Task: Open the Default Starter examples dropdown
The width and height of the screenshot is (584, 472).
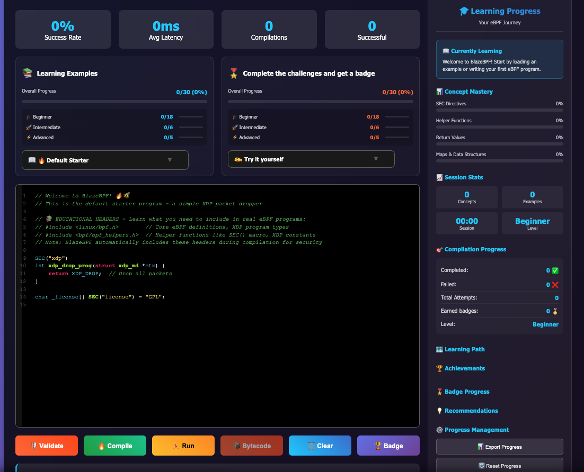Action: [105, 160]
